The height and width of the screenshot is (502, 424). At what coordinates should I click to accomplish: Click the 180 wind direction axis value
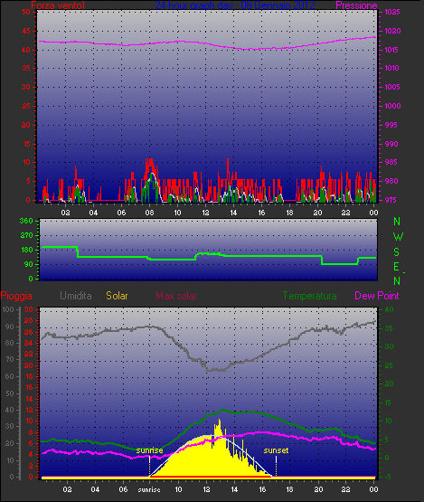(26, 250)
